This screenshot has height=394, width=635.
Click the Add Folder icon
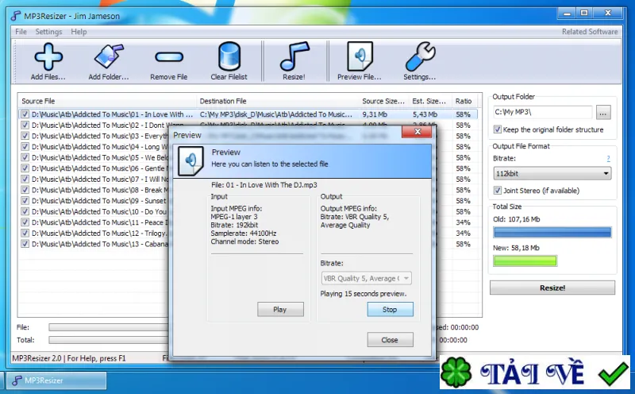click(x=109, y=56)
